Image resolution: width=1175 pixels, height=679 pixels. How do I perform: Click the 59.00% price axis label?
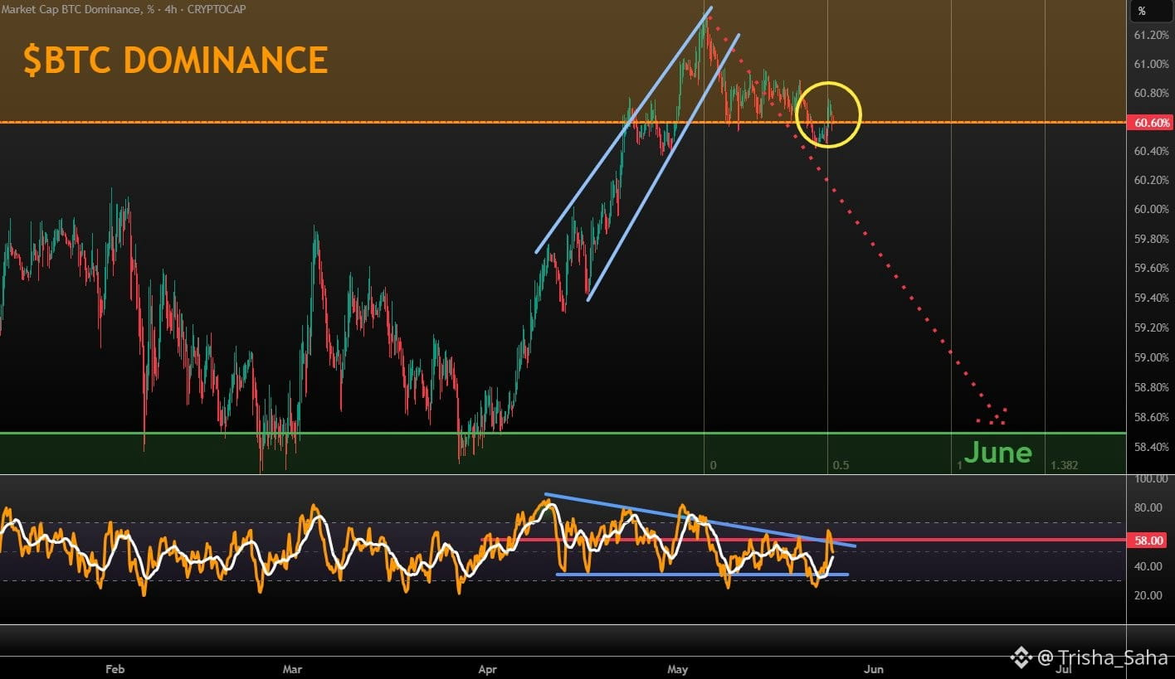(1151, 357)
